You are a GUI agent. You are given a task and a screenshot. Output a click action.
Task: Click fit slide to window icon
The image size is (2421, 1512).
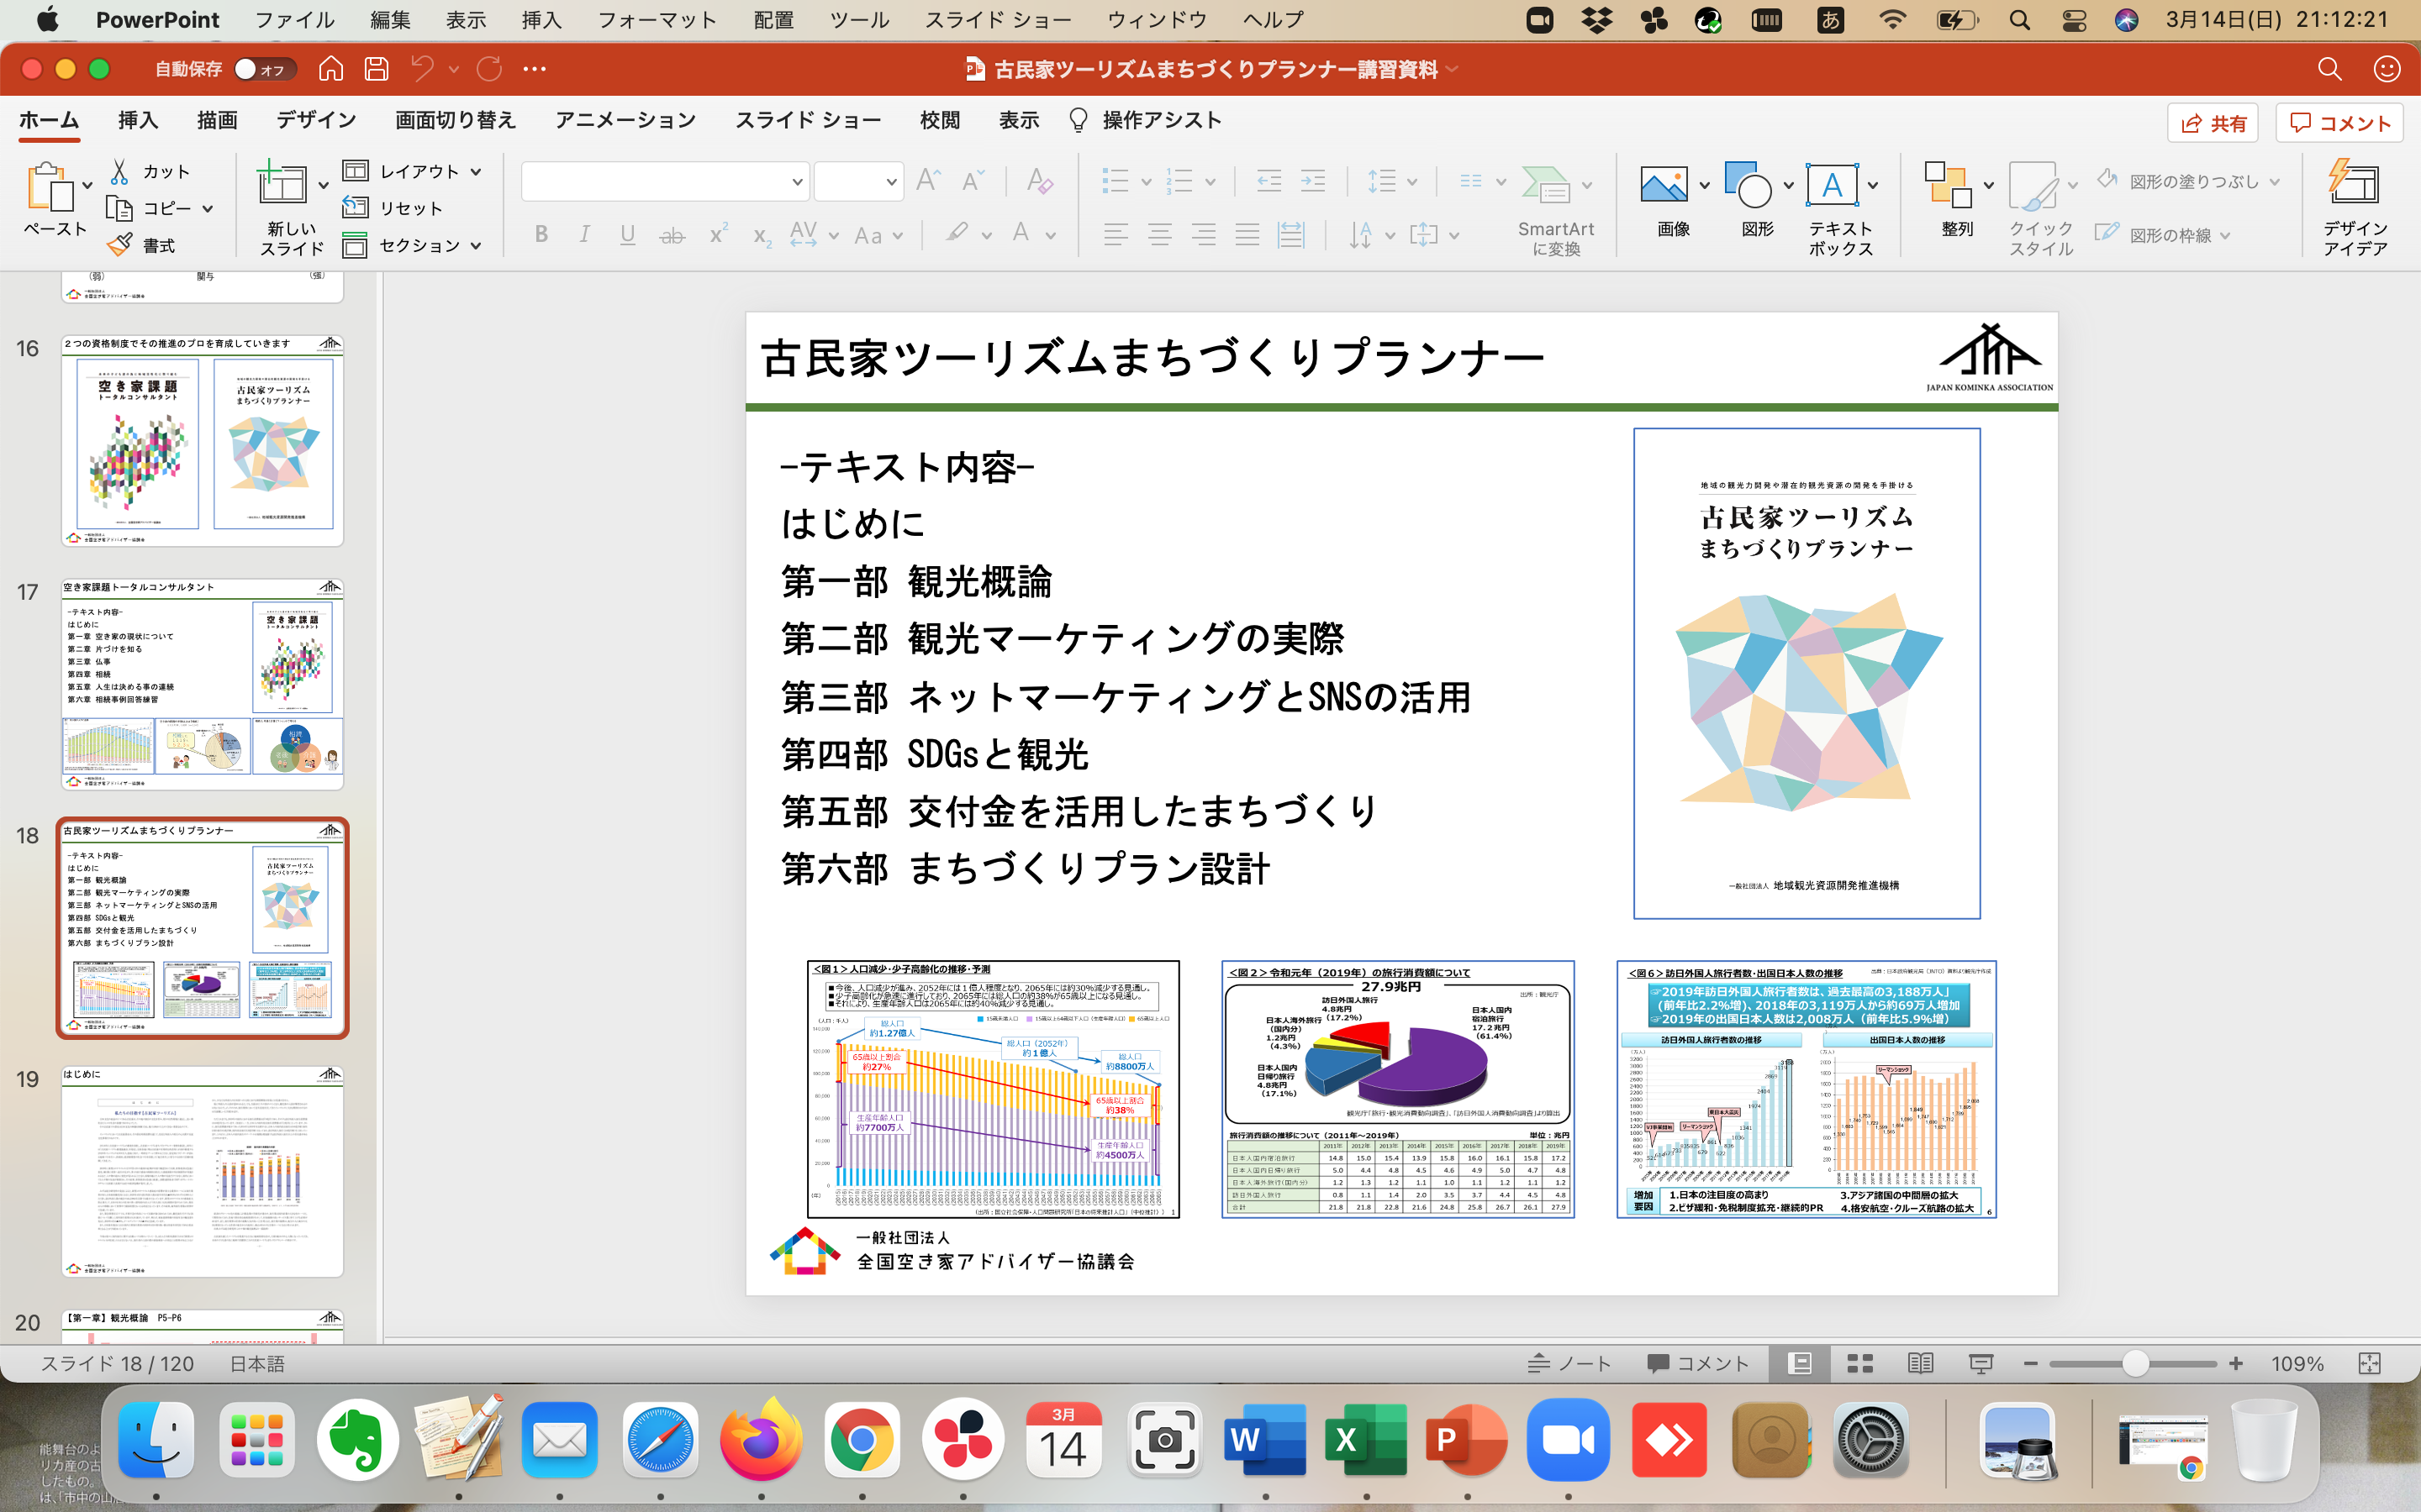(2369, 1364)
